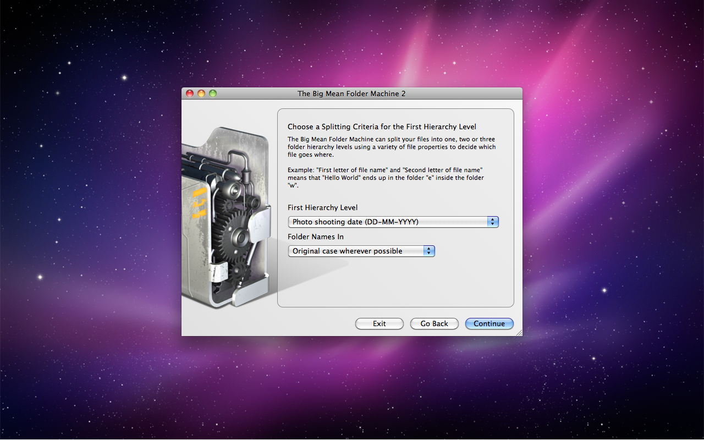Click the title "The Big Mean Folder Machine 2"

(x=352, y=94)
